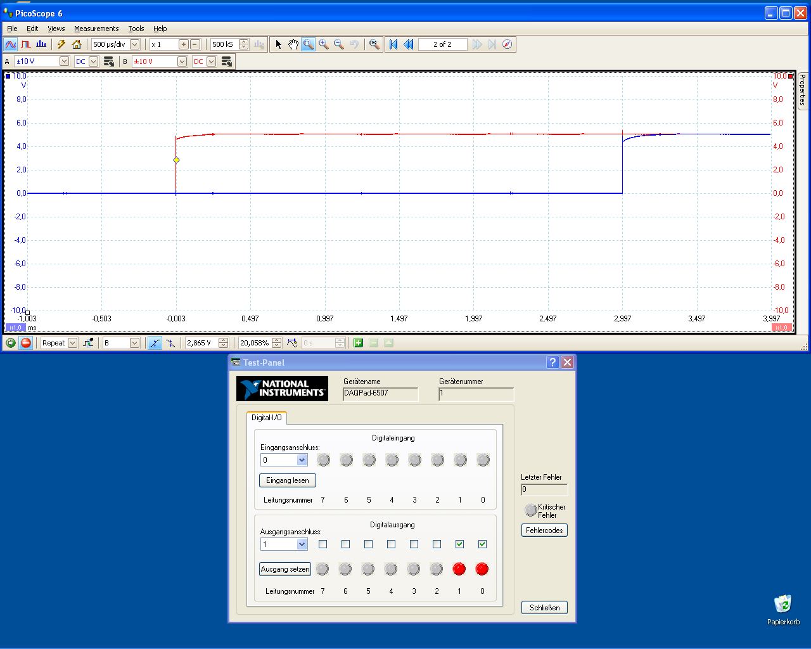Open the Tools menu

(x=136, y=29)
